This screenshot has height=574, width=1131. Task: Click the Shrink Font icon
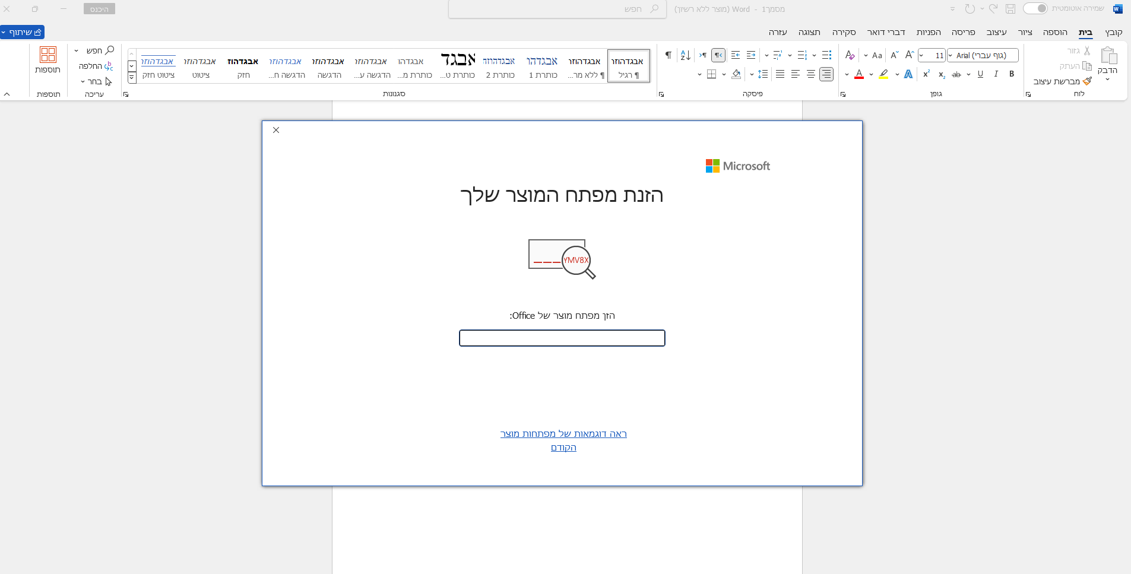pyautogui.click(x=895, y=55)
